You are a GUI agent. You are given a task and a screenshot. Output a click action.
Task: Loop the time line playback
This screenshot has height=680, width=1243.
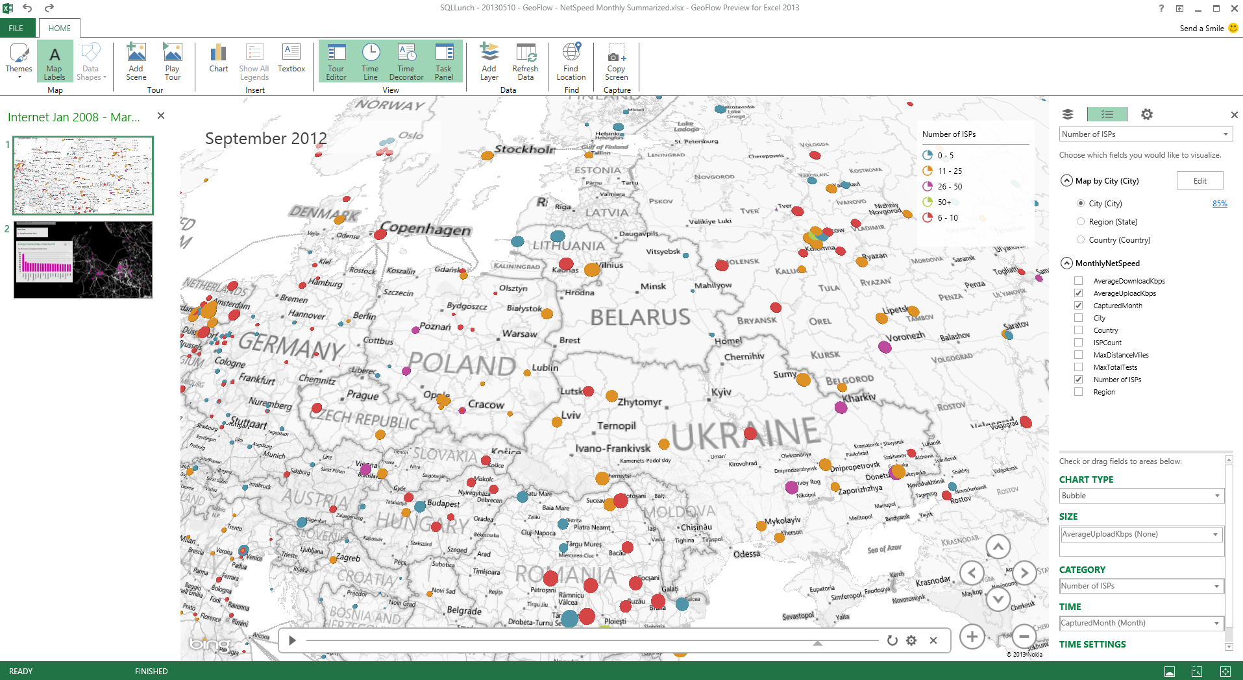pos(892,640)
